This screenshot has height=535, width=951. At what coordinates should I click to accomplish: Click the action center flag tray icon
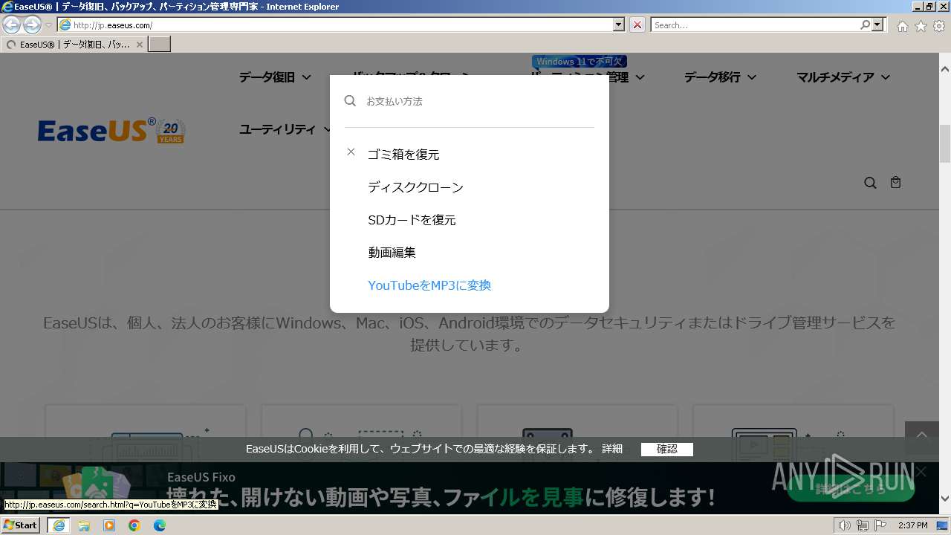click(x=880, y=525)
